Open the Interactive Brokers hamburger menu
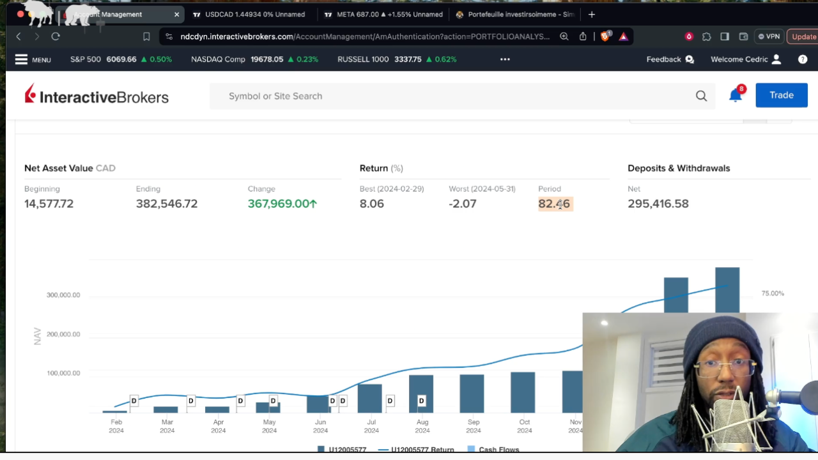Viewport: 818px width, 460px height. click(21, 59)
